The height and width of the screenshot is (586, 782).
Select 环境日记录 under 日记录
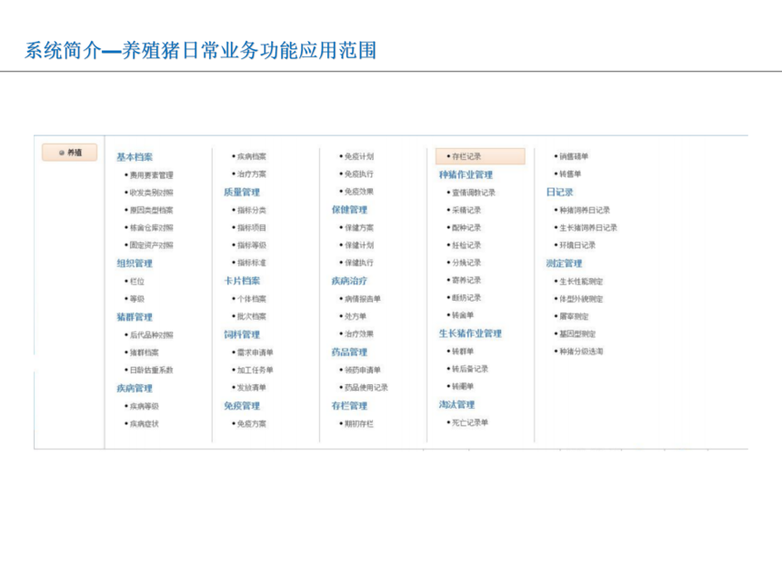577,245
